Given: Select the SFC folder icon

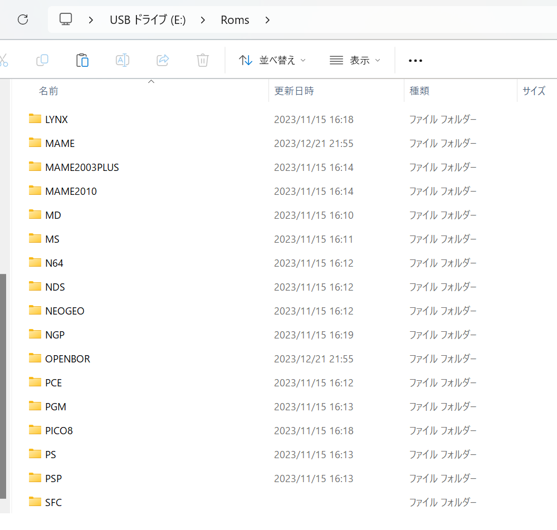Looking at the screenshot, I should click(x=35, y=501).
